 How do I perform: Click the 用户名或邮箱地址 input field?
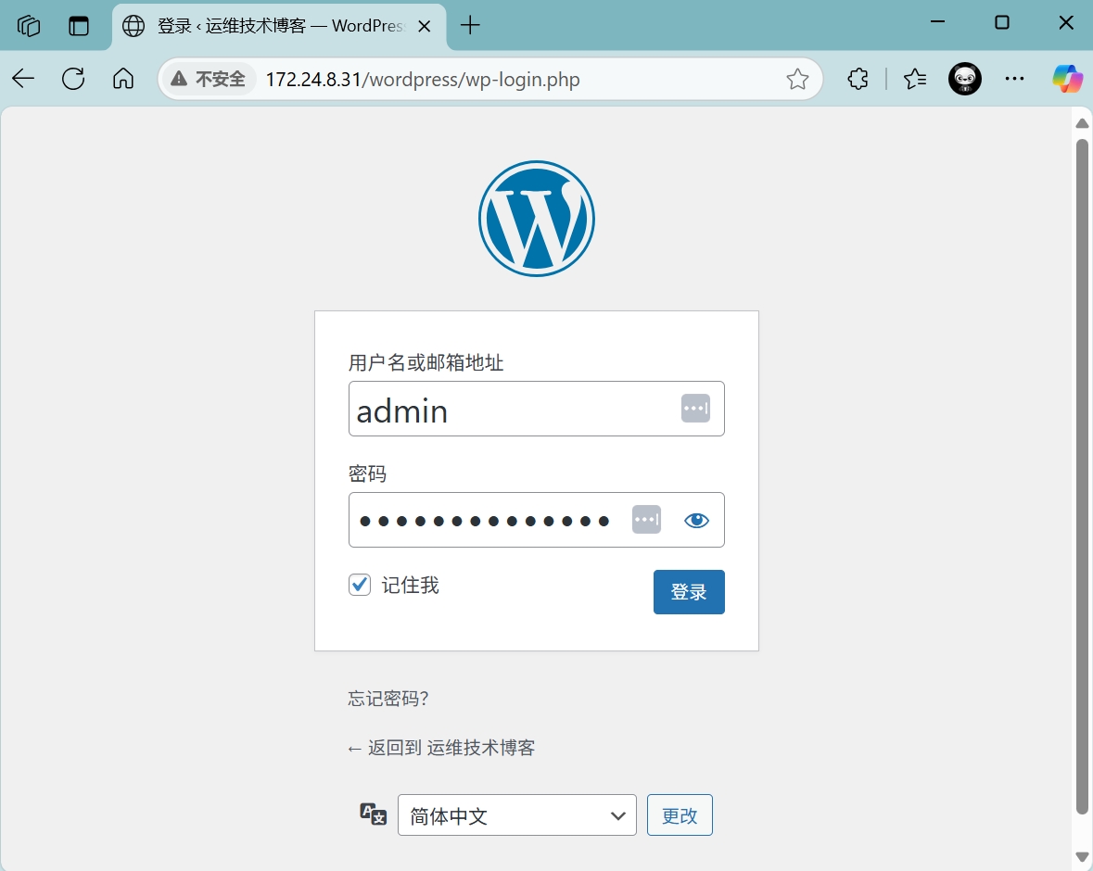[510, 409]
